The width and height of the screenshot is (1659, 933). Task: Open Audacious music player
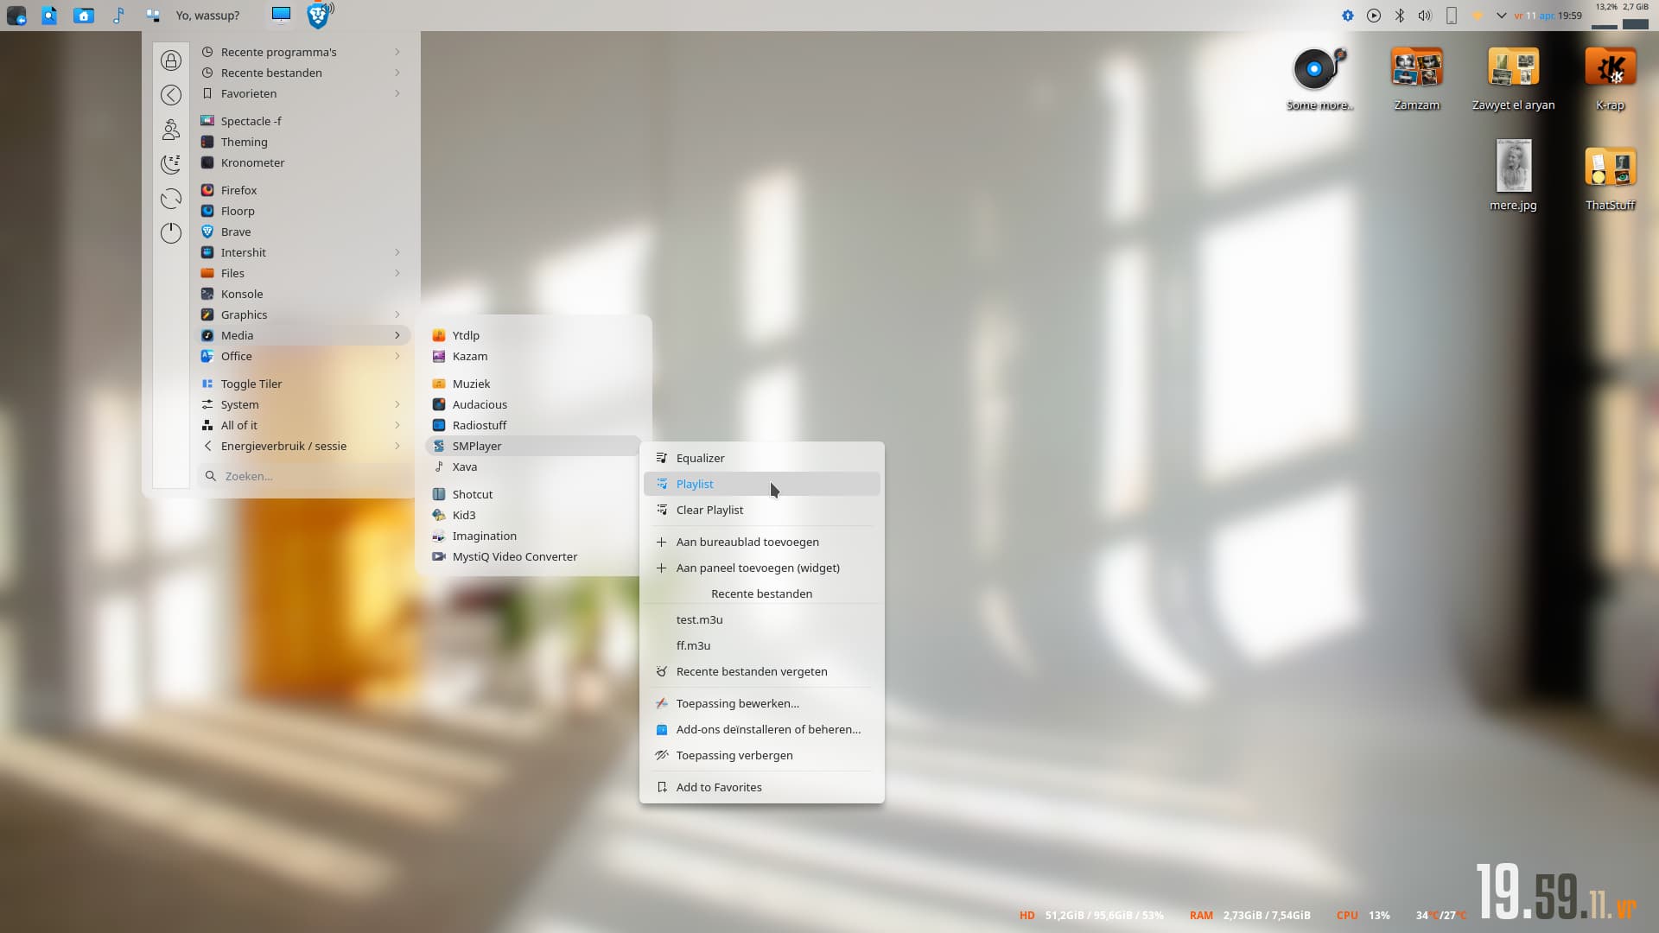pyautogui.click(x=533, y=404)
